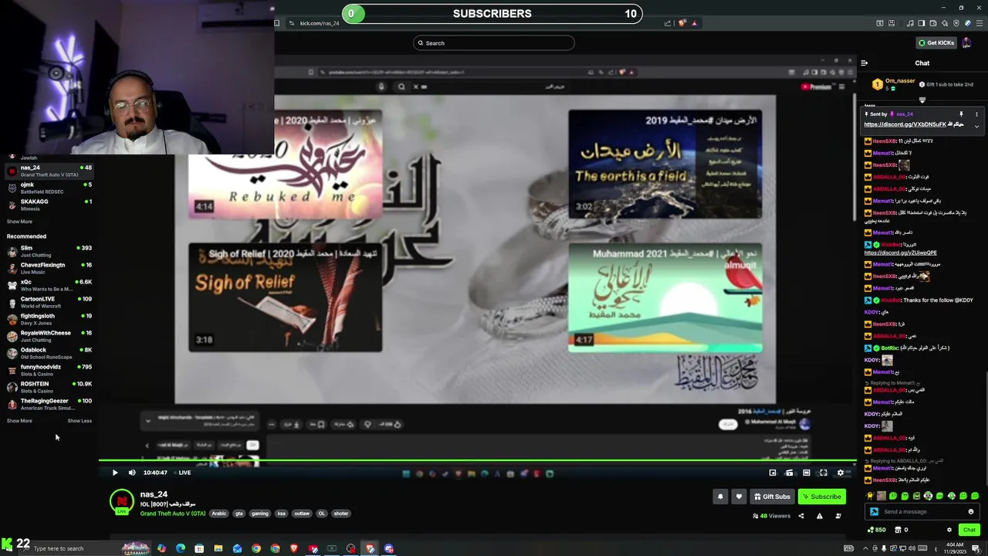Open the chat shop icon showing 0
The height and width of the screenshot is (556, 988).
coord(900,530)
